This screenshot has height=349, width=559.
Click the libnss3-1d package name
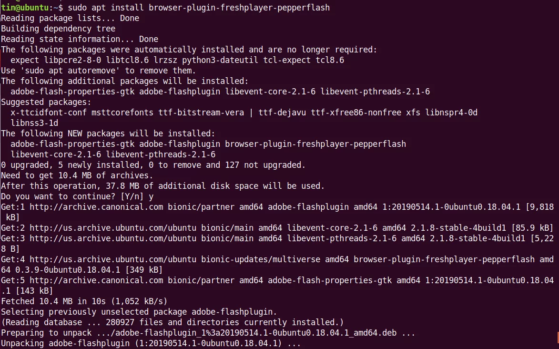coord(34,123)
